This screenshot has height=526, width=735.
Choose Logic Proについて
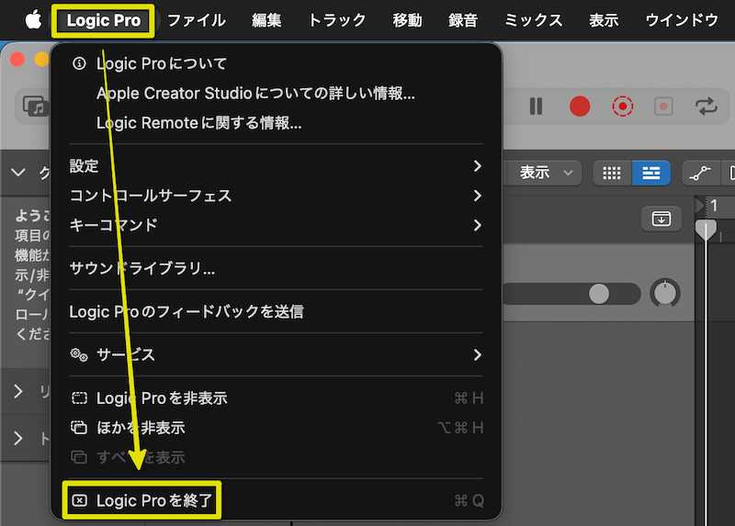click(277, 63)
